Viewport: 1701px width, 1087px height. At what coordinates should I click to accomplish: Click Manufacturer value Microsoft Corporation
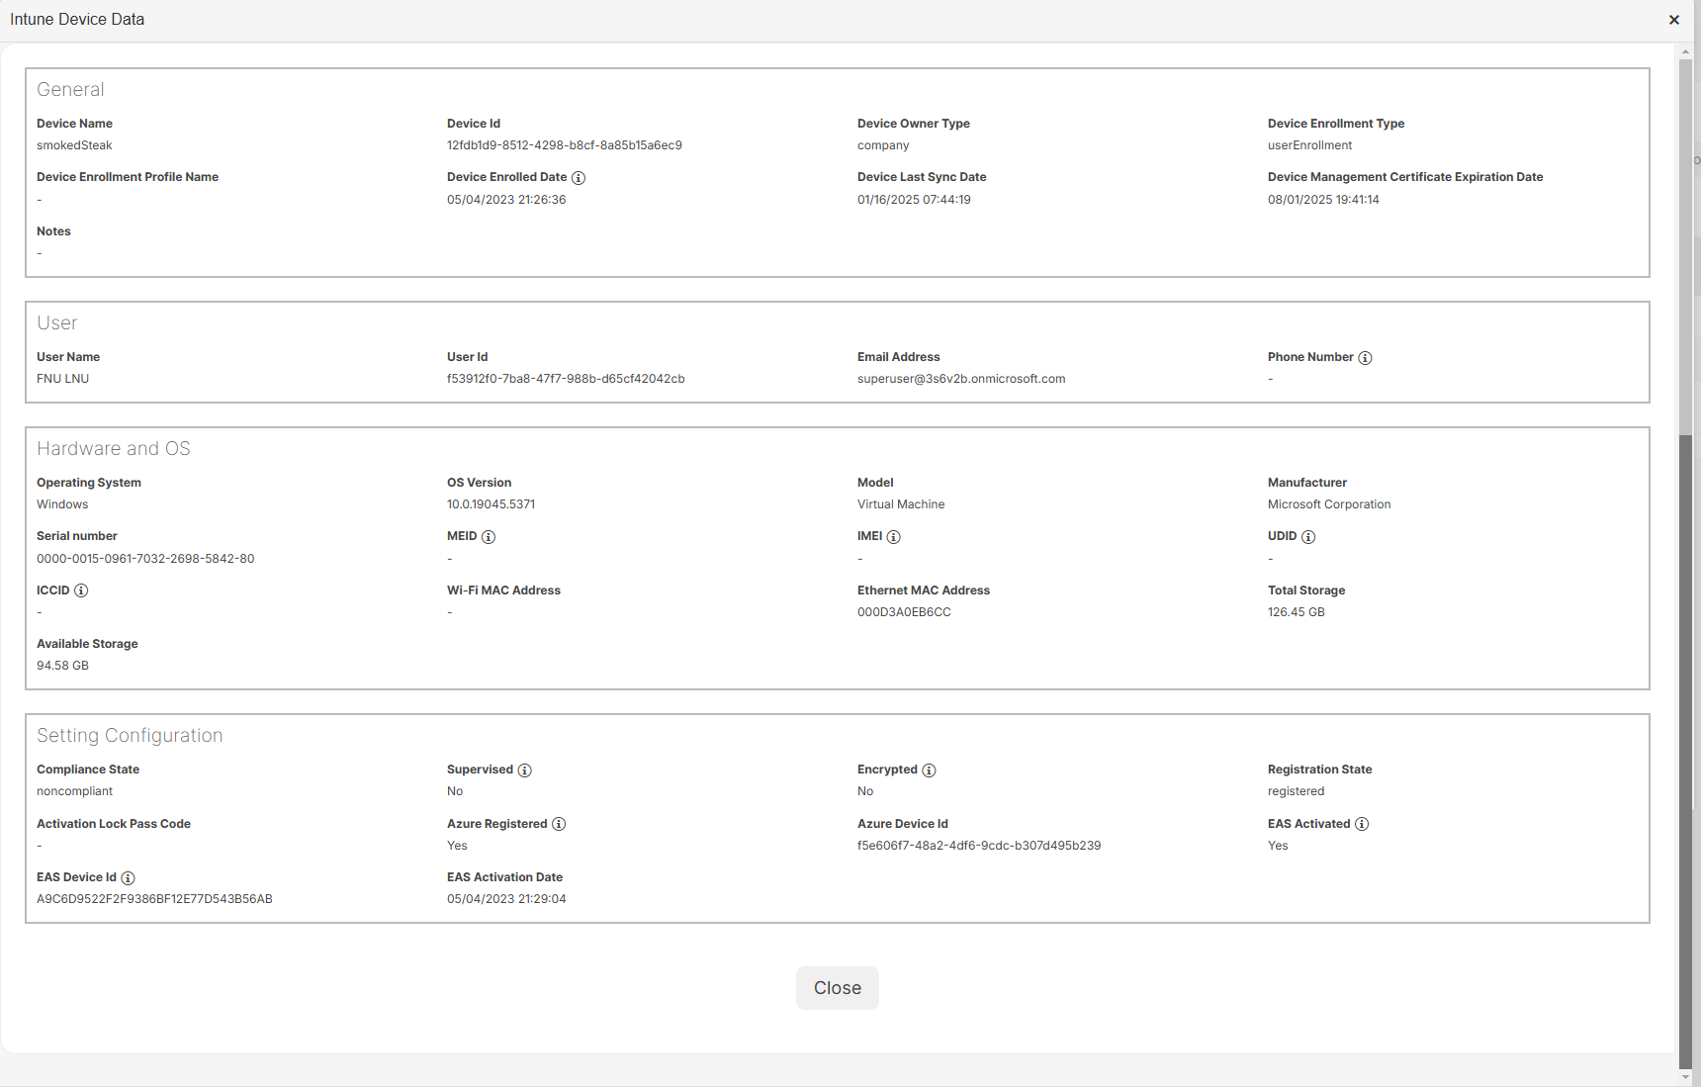coord(1329,504)
